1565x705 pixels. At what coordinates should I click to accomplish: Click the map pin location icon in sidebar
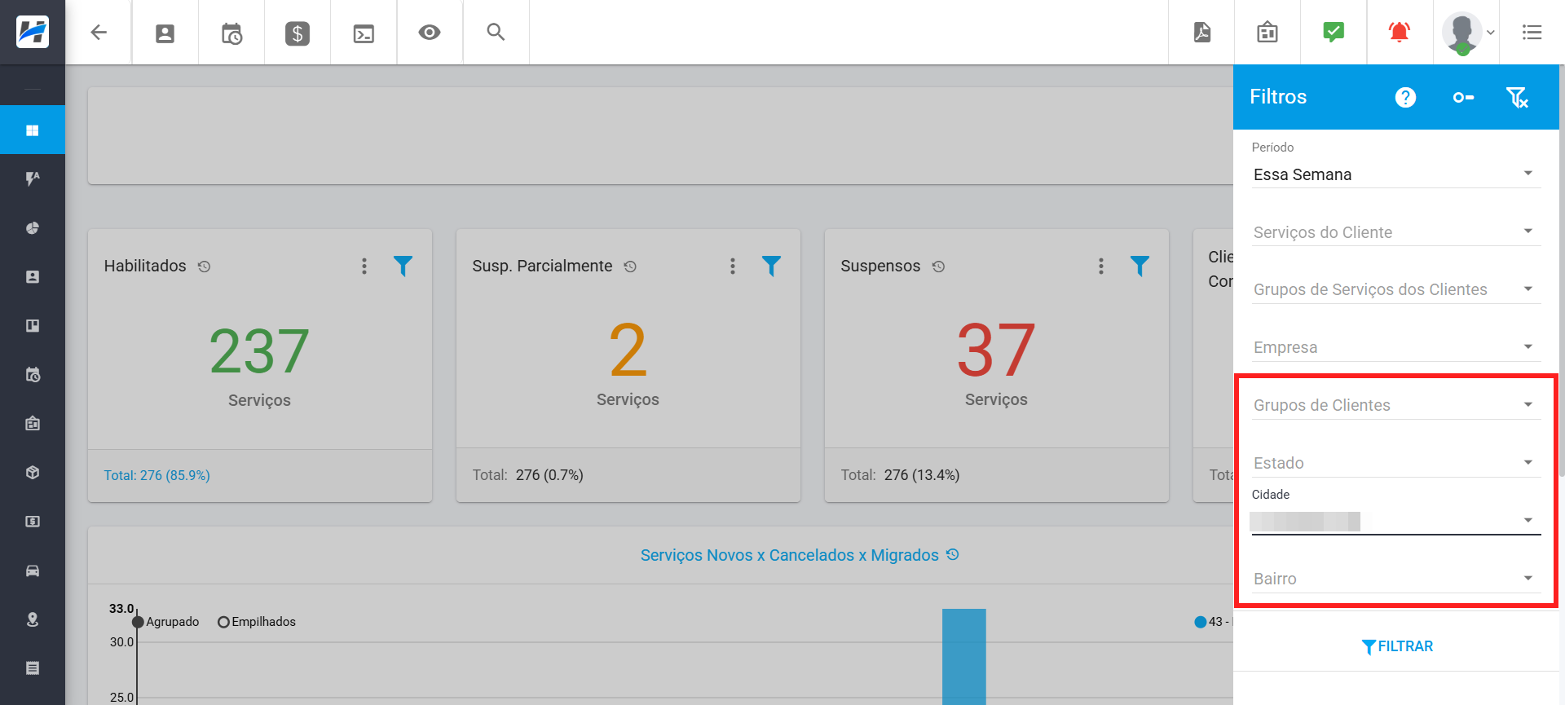pos(33,619)
